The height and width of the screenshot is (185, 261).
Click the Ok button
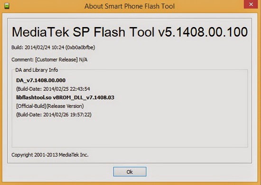(130, 172)
